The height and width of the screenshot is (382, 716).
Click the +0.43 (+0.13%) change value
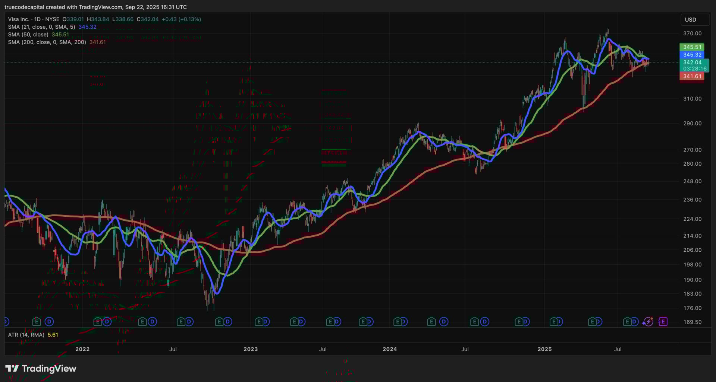(181, 19)
